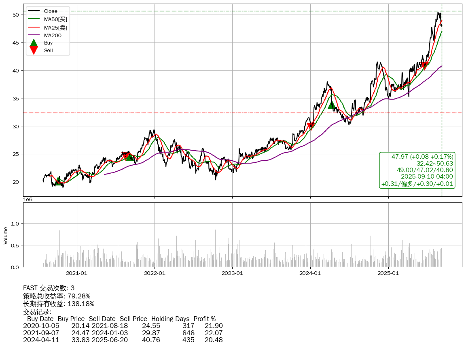Viewport: 466px width, 347px height.
Task: Click the 2023-01 x-axis date label
Action: (x=232, y=273)
